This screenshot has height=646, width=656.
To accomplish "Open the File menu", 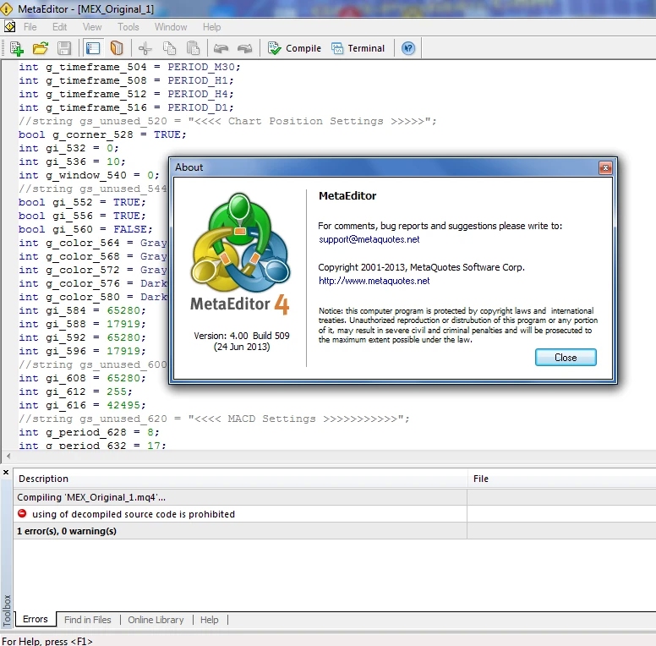I will (30, 27).
